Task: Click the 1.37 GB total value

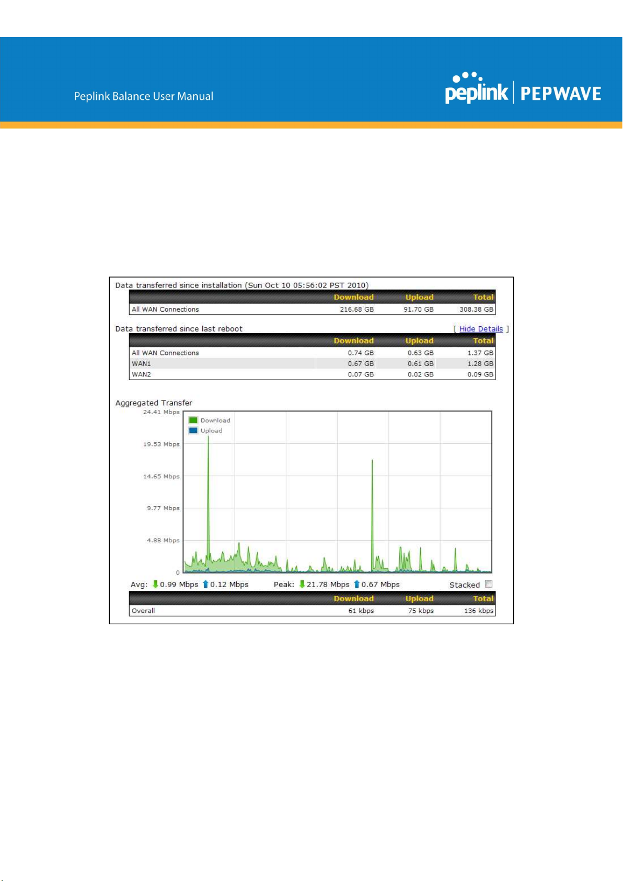Action: coord(480,353)
